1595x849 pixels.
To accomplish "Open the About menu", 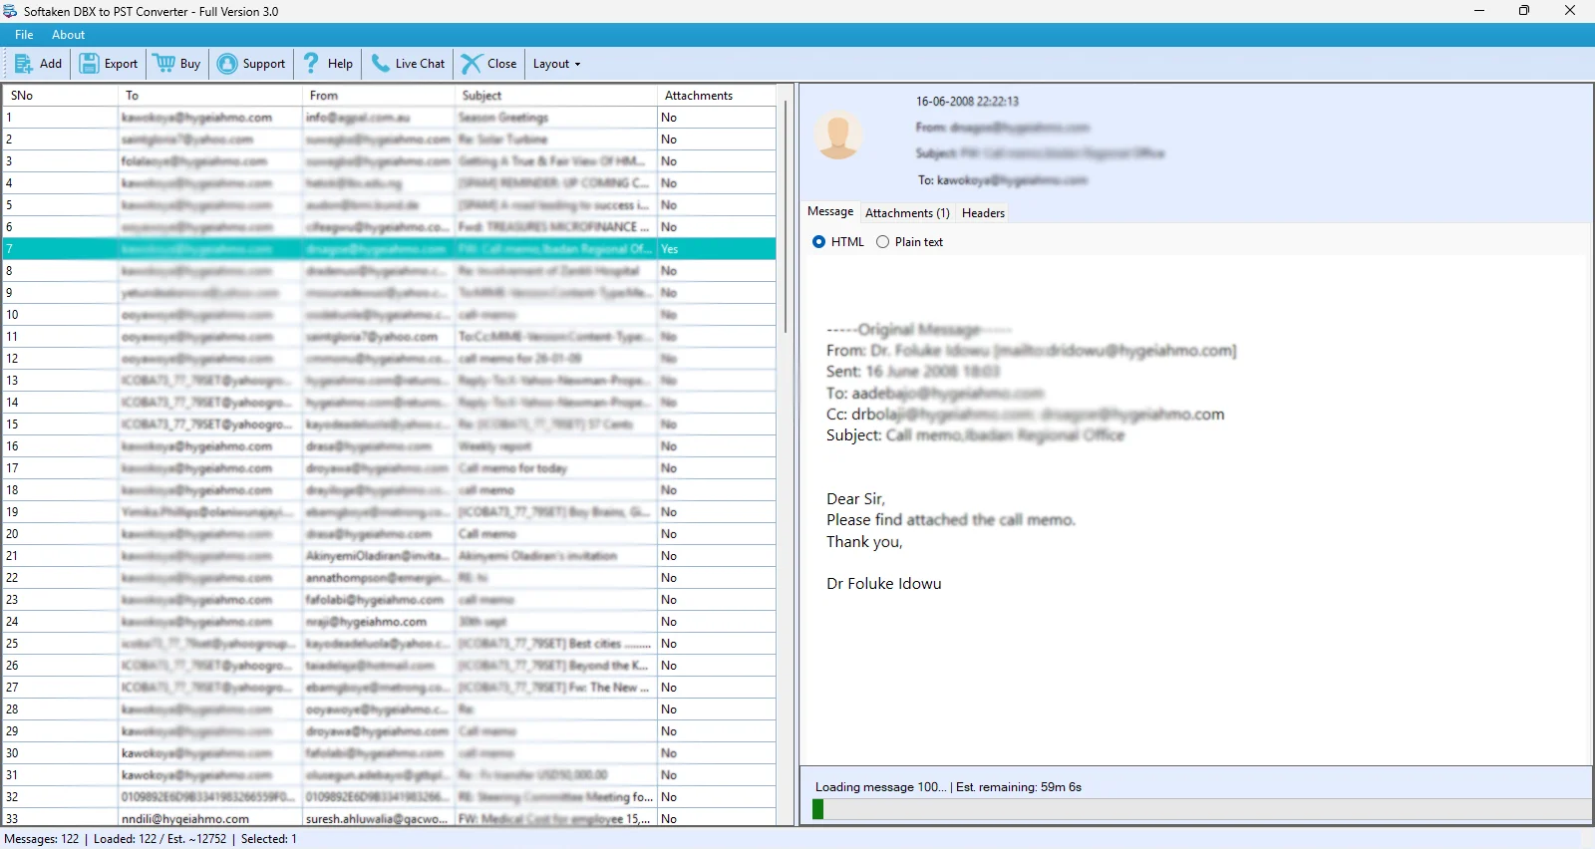I will coord(69,35).
